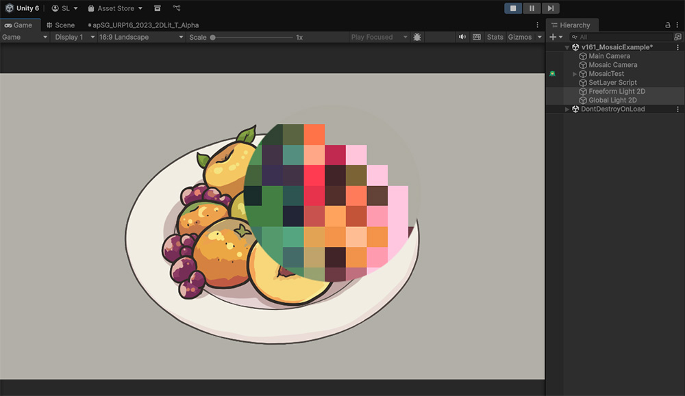685x396 pixels.
Task: Open the Hierarchy search scene-picker icon
Action: point(677,37)
